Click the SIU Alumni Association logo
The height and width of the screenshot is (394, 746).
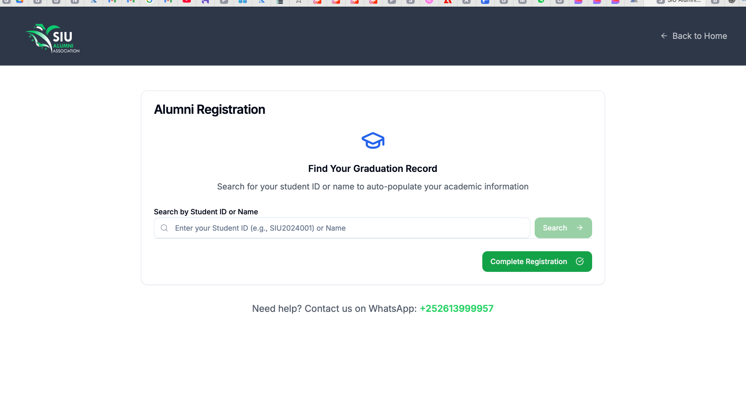(52, 38)
